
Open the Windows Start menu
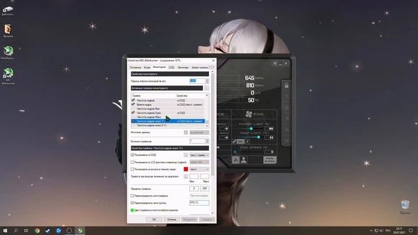(x=5, y=230)
